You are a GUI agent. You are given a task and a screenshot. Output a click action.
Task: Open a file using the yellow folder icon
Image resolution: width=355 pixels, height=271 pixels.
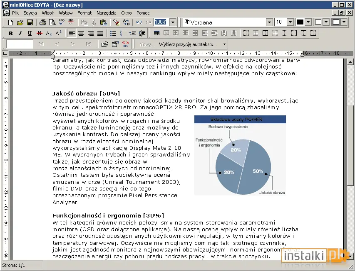[20, 22]
